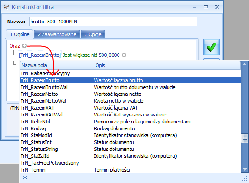Select the TrN_RazemVATWal field
The height and width of the screenshot is (183, 249).
(x=42, y=115)
